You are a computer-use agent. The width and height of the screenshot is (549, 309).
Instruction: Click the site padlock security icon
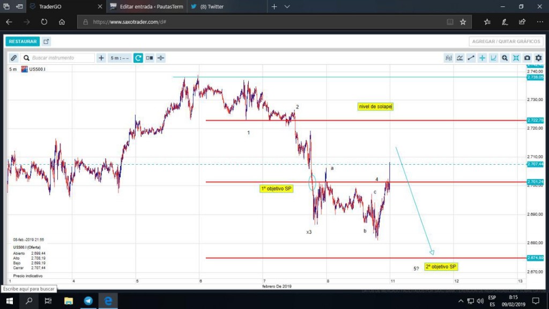pyautogui.click(x=85, y=21)
